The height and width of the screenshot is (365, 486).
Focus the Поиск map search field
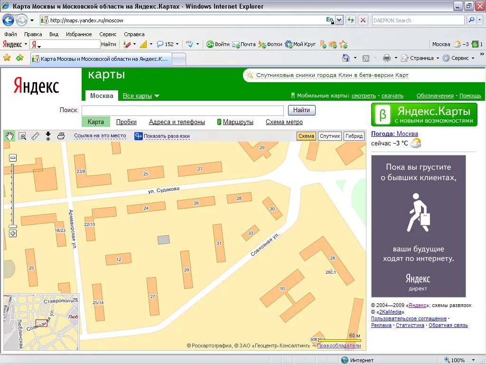pos(183,110)
